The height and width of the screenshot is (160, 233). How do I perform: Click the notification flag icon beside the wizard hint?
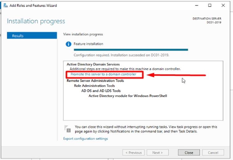click(x=67, y=129)
